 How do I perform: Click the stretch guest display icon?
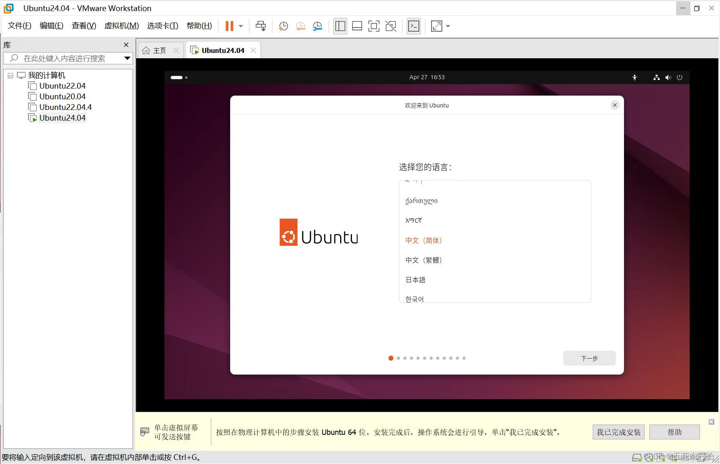pyautogui.click(x=437, y=26)
